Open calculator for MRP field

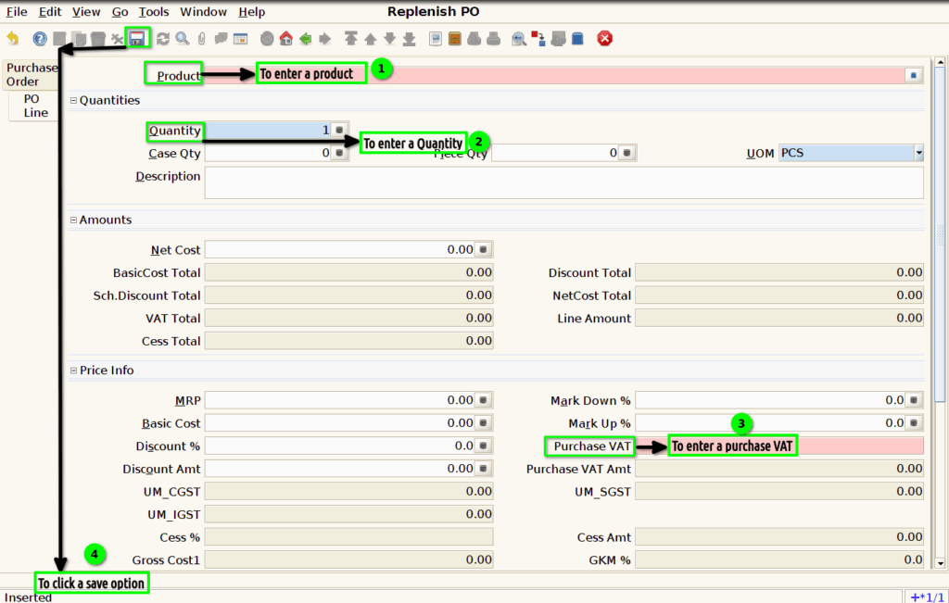(483, 400)
